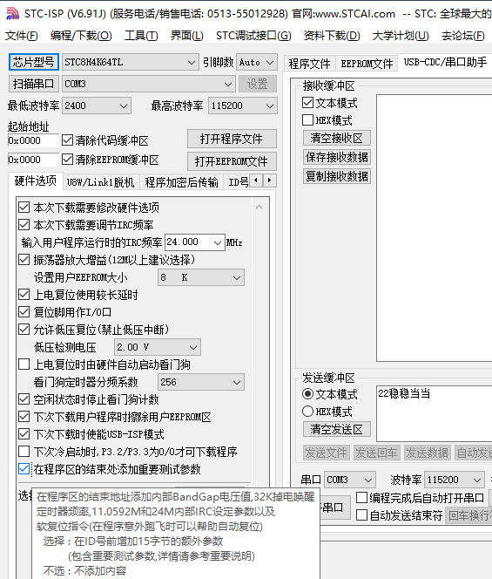Open serial assistant 波特率 115200 dropdown
The height and width of the screenshot is (579, 492).
point(455,480)
